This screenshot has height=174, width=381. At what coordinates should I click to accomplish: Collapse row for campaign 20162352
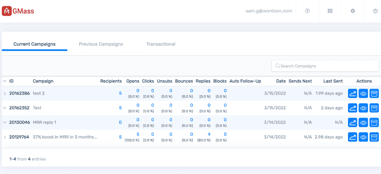[5, 108]
